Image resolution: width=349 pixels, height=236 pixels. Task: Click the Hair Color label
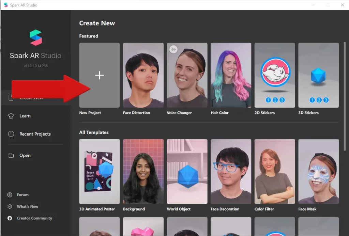(x=219, y=113)
